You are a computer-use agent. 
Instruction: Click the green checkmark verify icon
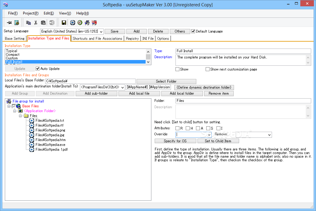[80, 23]
